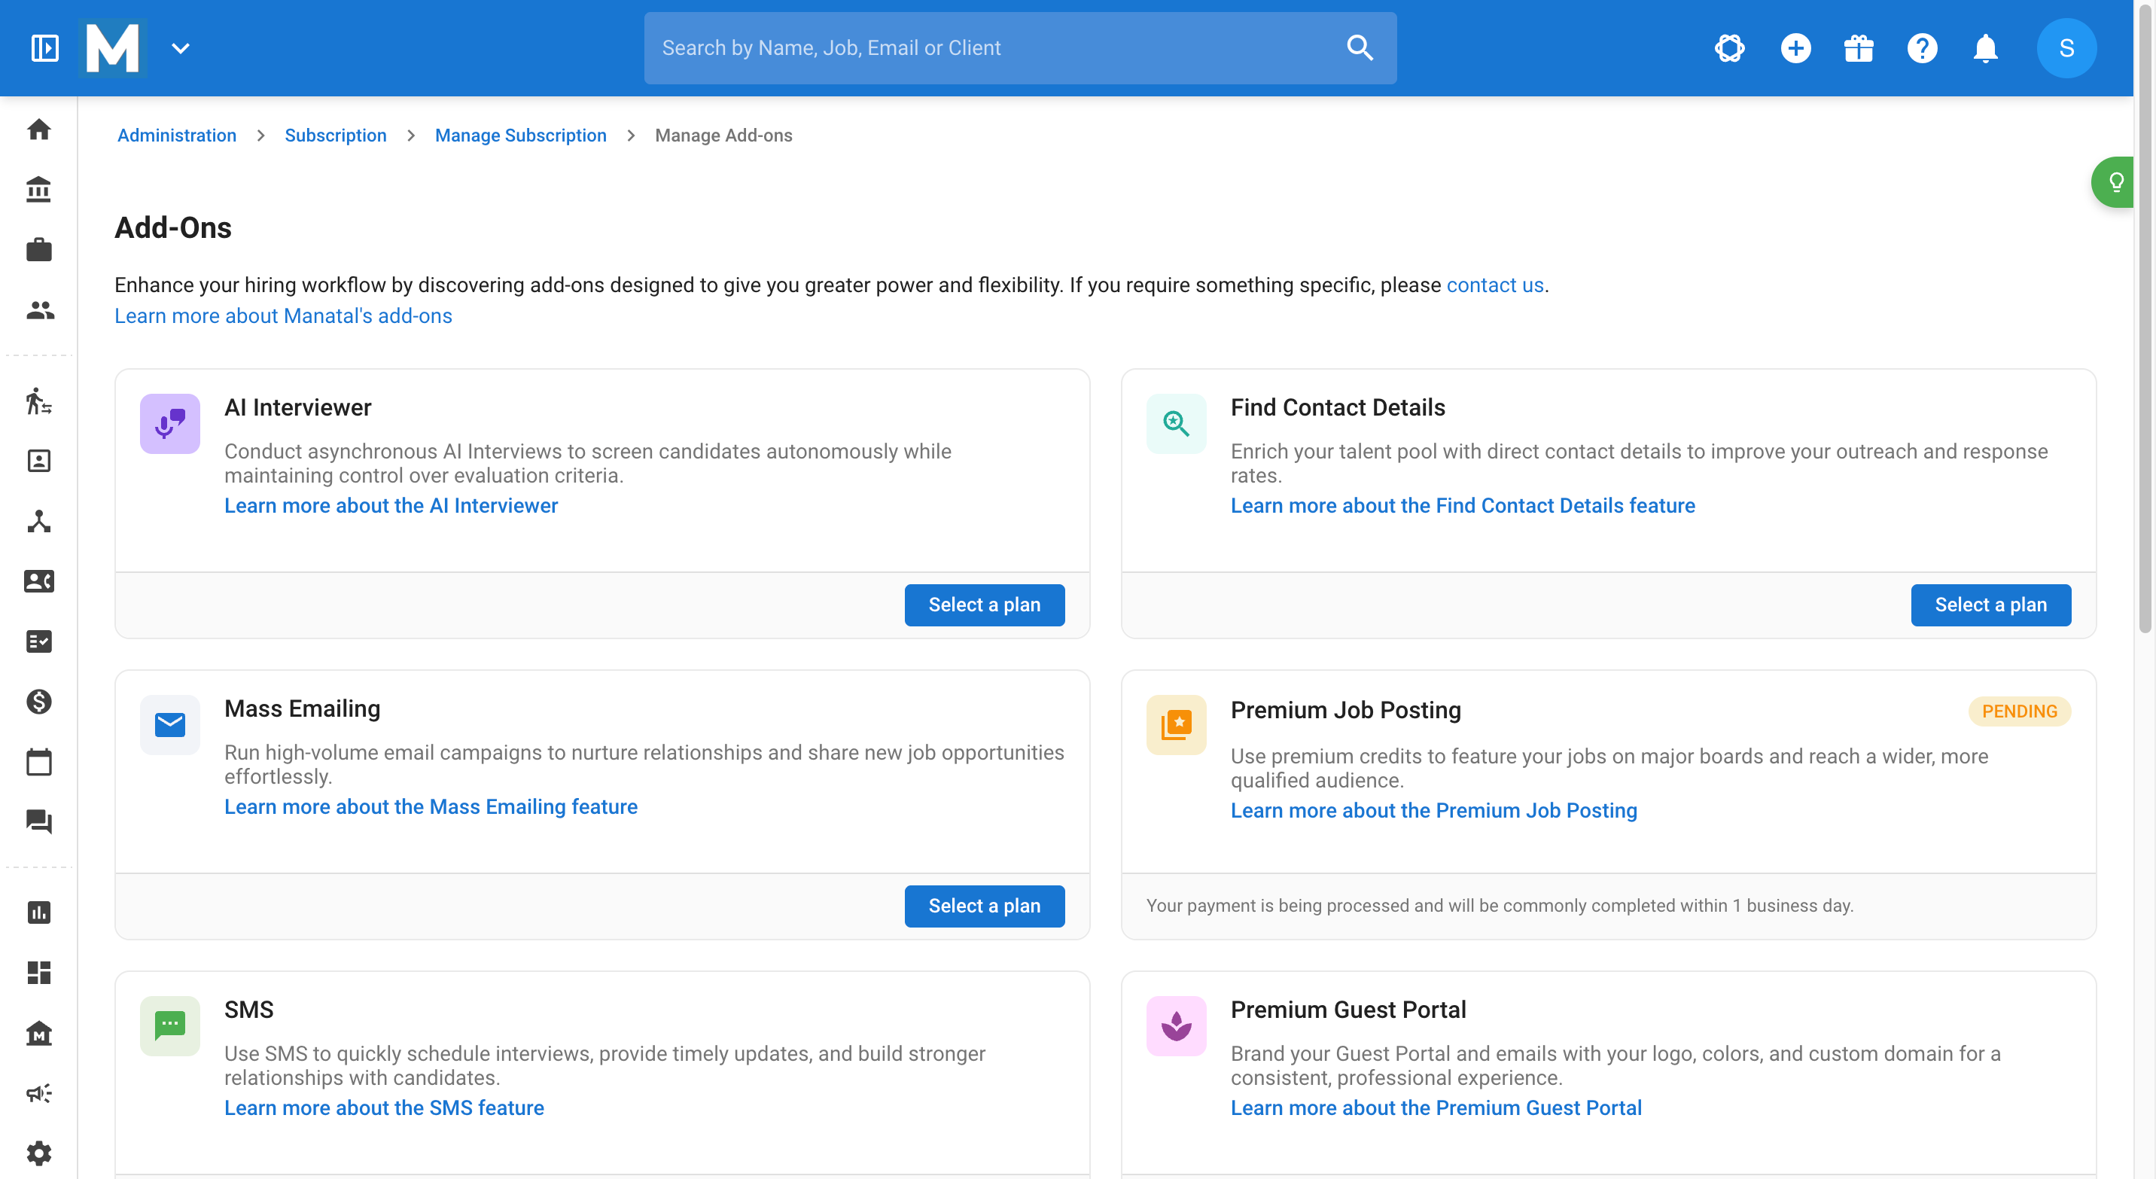Select a plan for Find Contact Details
This screenshot has width=2156, height=1179.
[x=1991, y=605]
